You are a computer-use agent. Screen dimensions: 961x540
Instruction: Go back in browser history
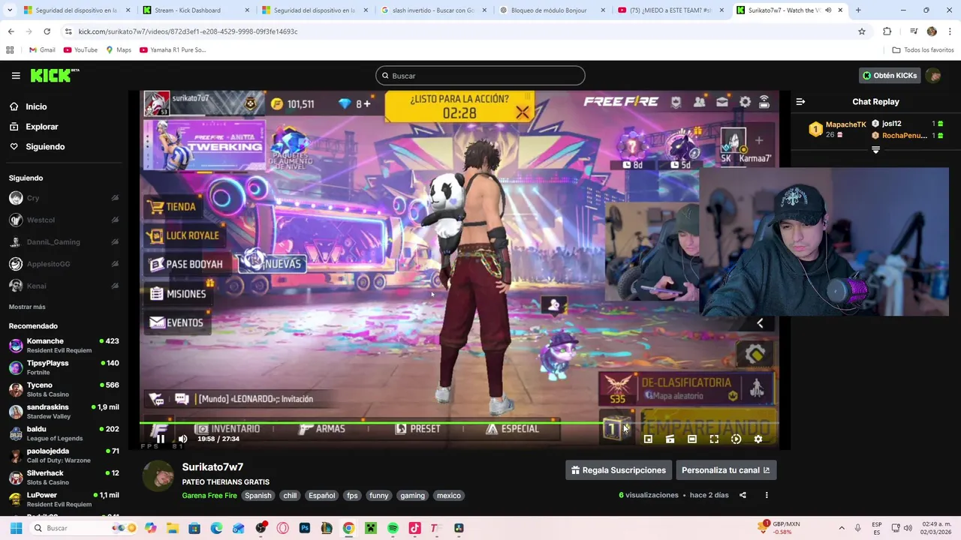click(11, 31)
